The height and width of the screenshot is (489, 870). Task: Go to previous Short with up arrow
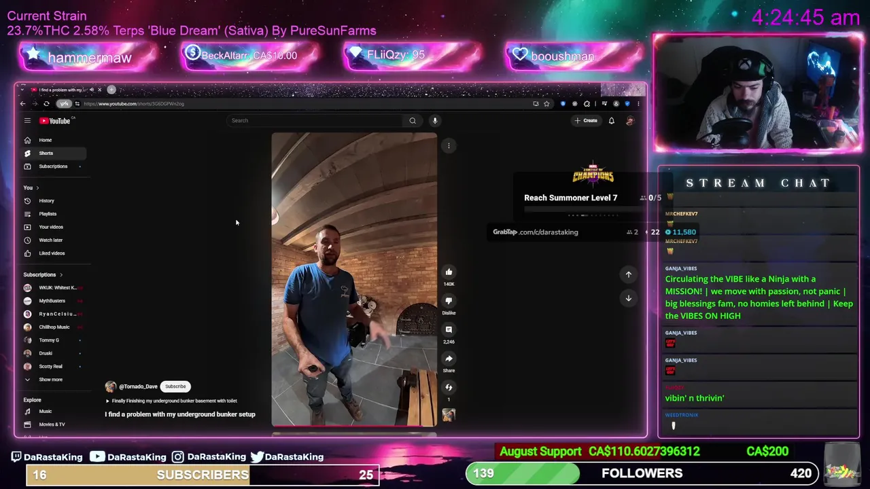(x=629, y=274)
